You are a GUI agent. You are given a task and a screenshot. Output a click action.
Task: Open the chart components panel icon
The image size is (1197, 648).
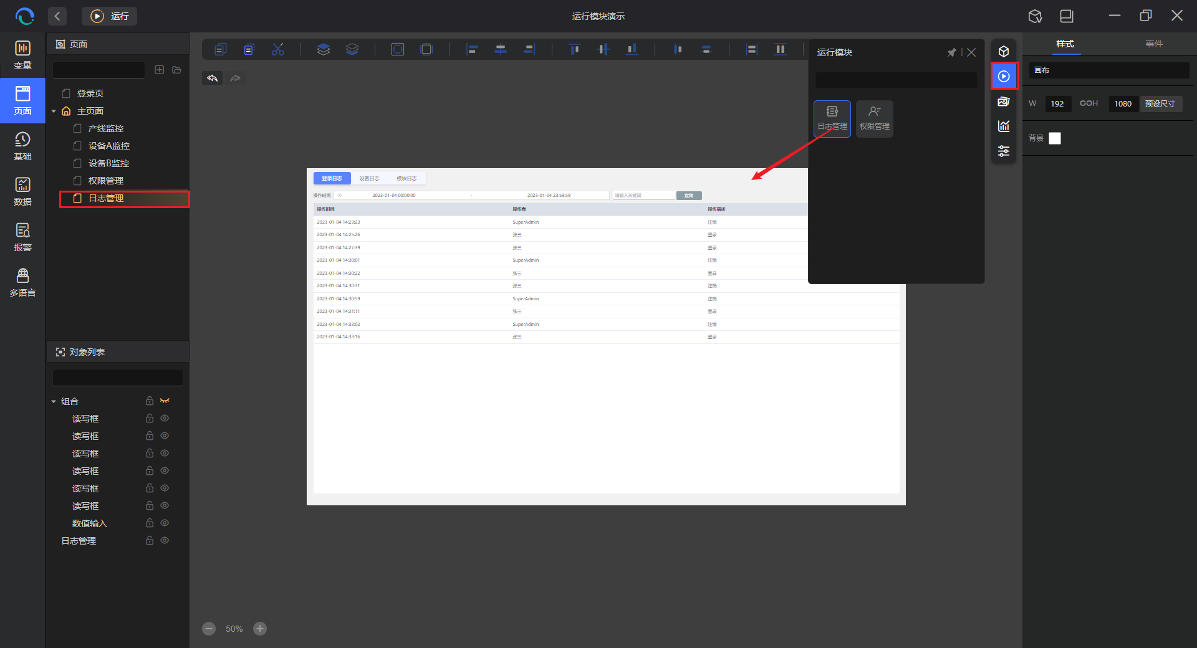click(x=1004, y=126)
